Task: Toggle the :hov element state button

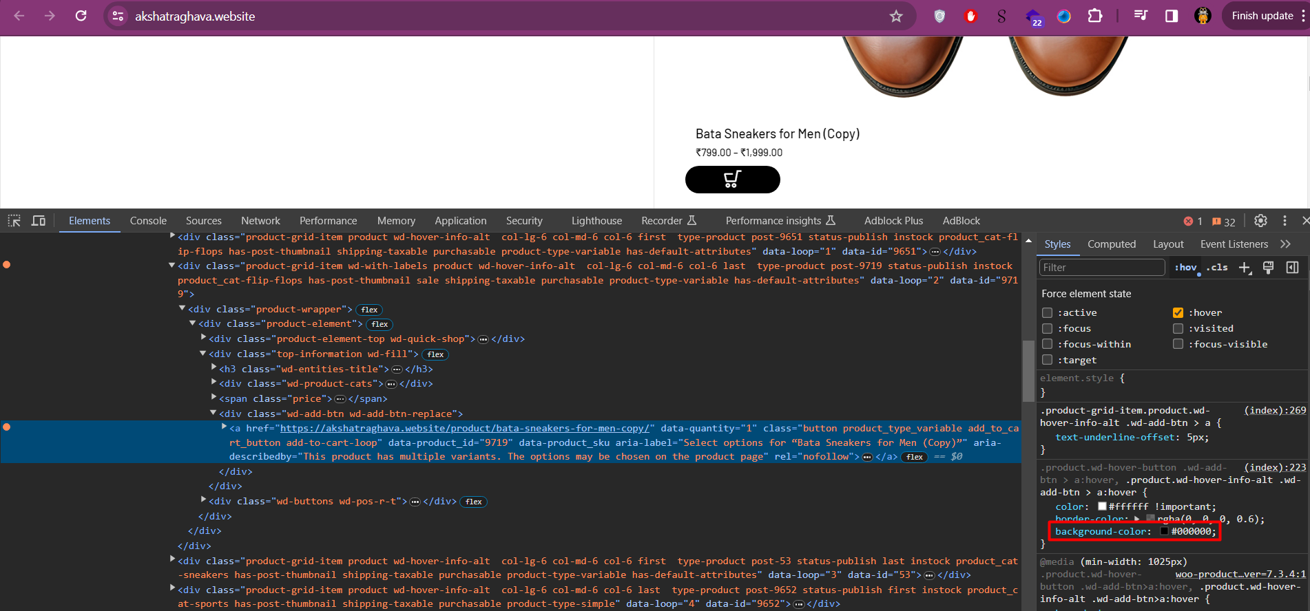Action: point(1185,268)
